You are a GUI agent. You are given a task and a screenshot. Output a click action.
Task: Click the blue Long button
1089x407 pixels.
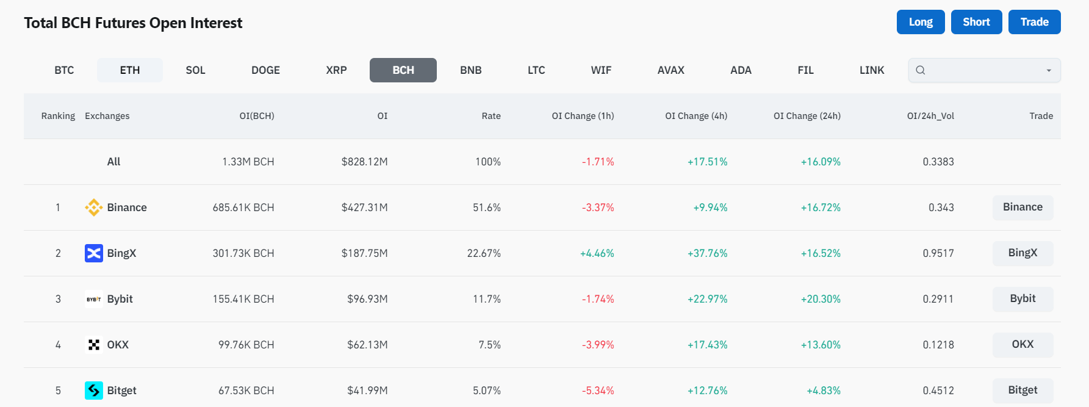pos(921,22)
